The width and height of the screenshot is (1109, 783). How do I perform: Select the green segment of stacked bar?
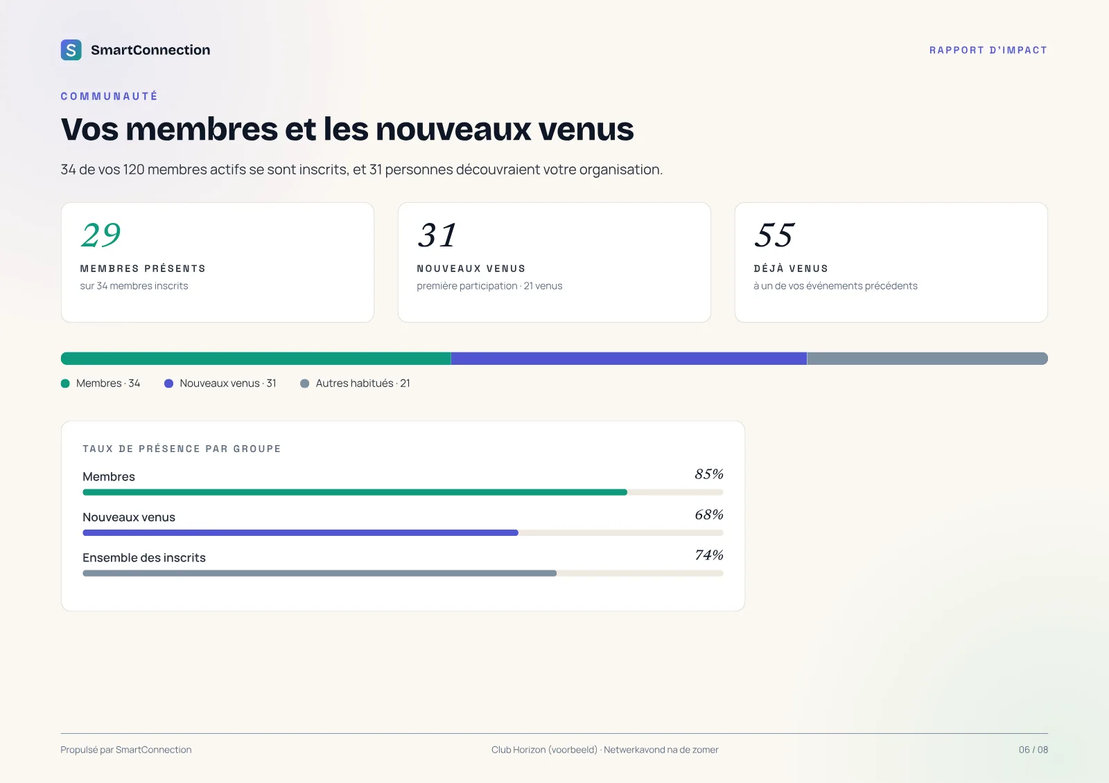coord(256,359)
